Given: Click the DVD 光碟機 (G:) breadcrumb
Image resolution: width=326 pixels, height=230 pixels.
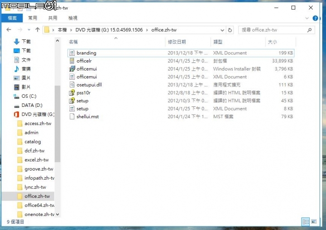Looking at the screenshot, I should (x=109, y=30).
